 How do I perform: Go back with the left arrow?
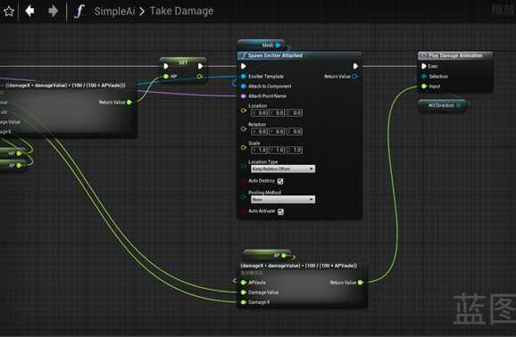(x=30, y=11)
